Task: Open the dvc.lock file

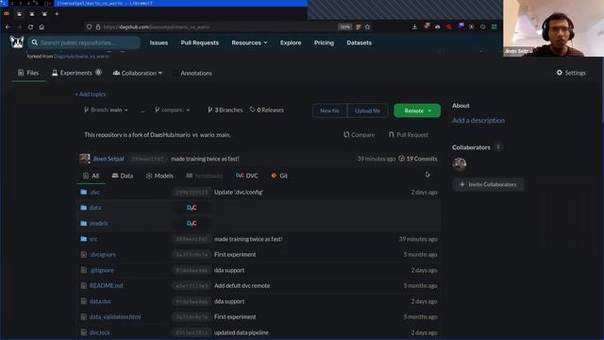Action: (100, 332)
